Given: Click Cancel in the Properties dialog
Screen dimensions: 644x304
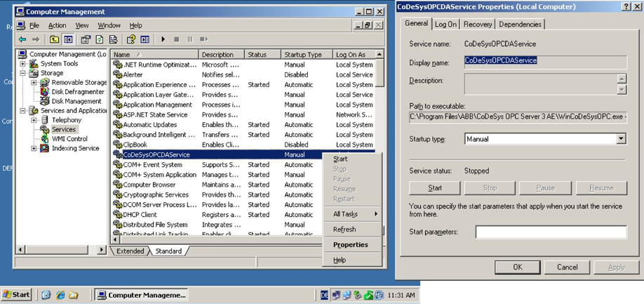Looking at the screenshot, I should pos(568,267).
